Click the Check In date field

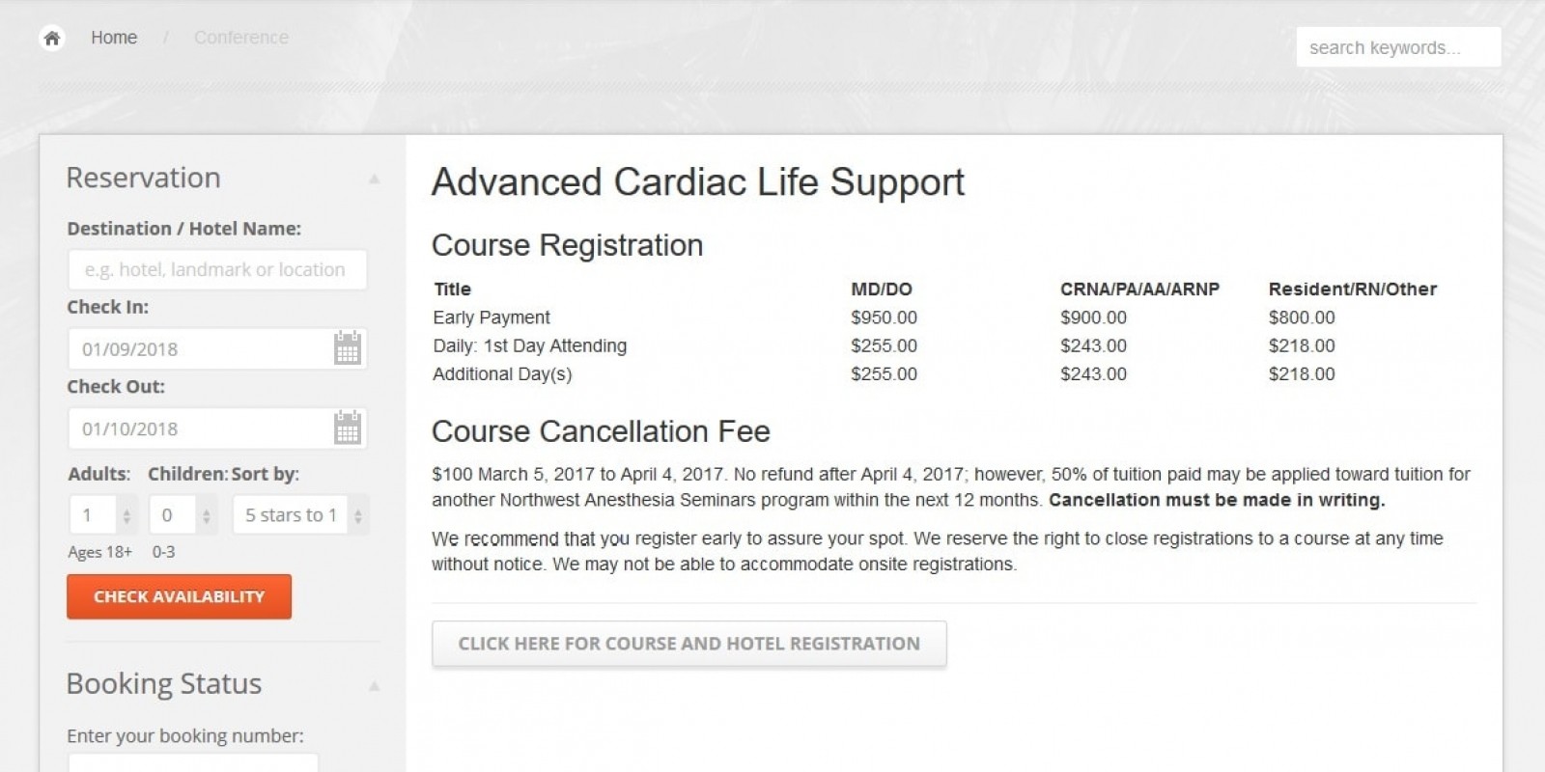(x=198, y=348)
